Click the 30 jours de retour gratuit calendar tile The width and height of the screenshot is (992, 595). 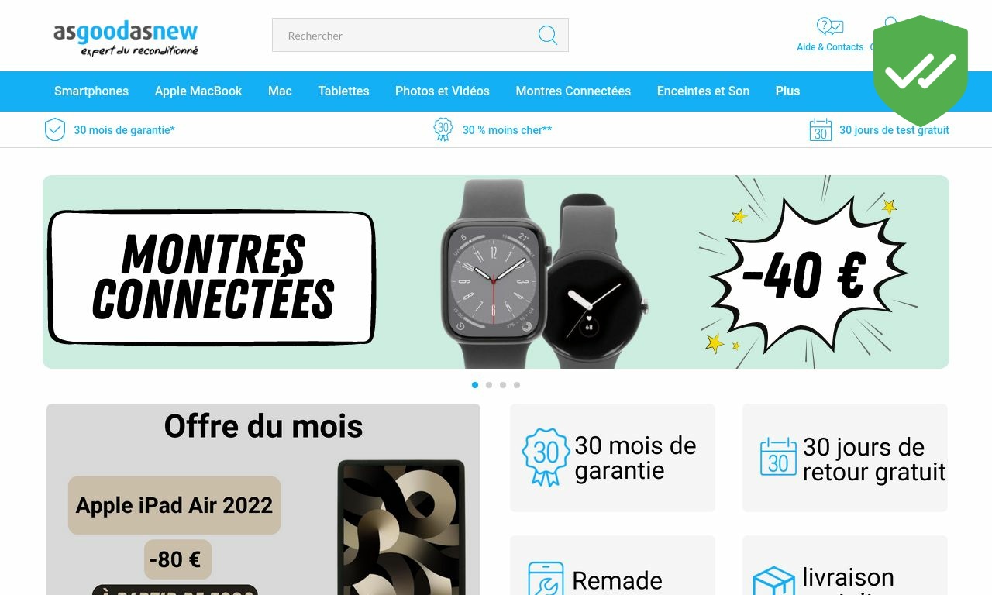tap(845, 458)
